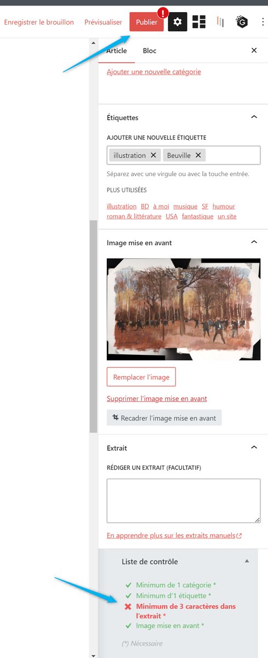
Task: Click the featured image thumbnail
Action: 184,309
